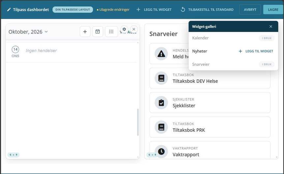Close the Widget-galleri panel
The height and width of the screenshot is (174, 284).
click(x=271, y=27)
